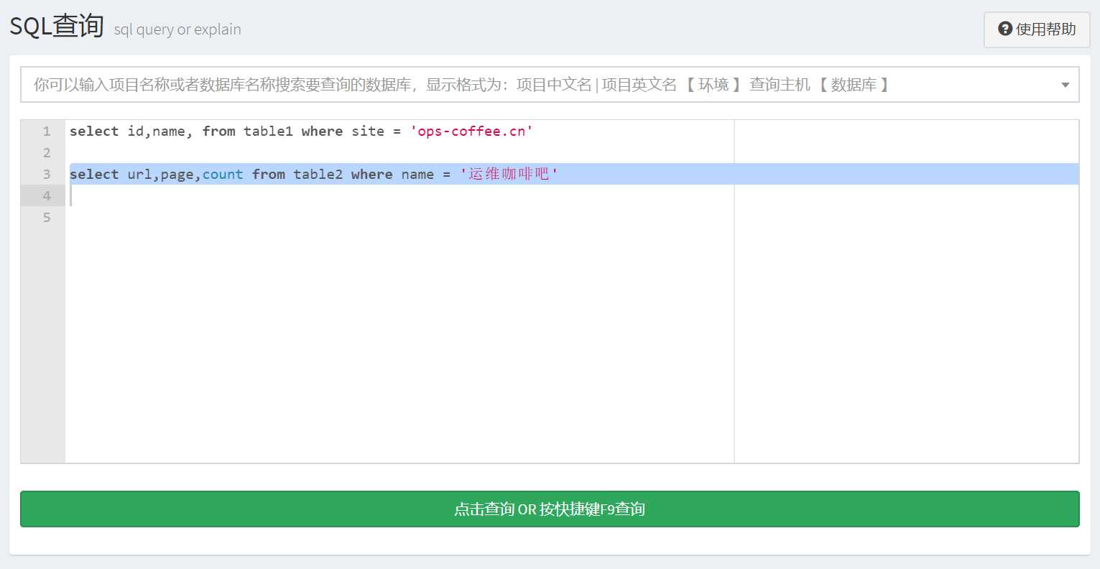
Task: Click line number 5 in the gutter
Action: point(47,218)
